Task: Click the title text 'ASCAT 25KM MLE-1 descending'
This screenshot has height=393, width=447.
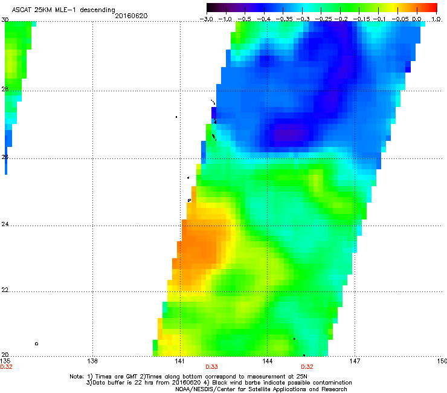Action: pos(63,10)
